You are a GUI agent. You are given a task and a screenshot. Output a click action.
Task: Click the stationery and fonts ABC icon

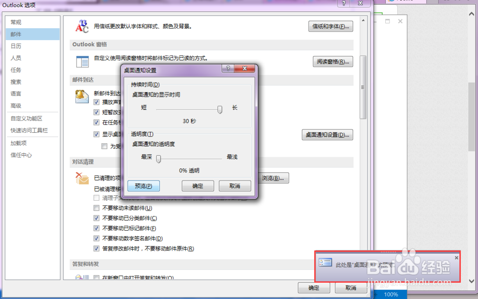pyautogui.click(x=82, y=26)
